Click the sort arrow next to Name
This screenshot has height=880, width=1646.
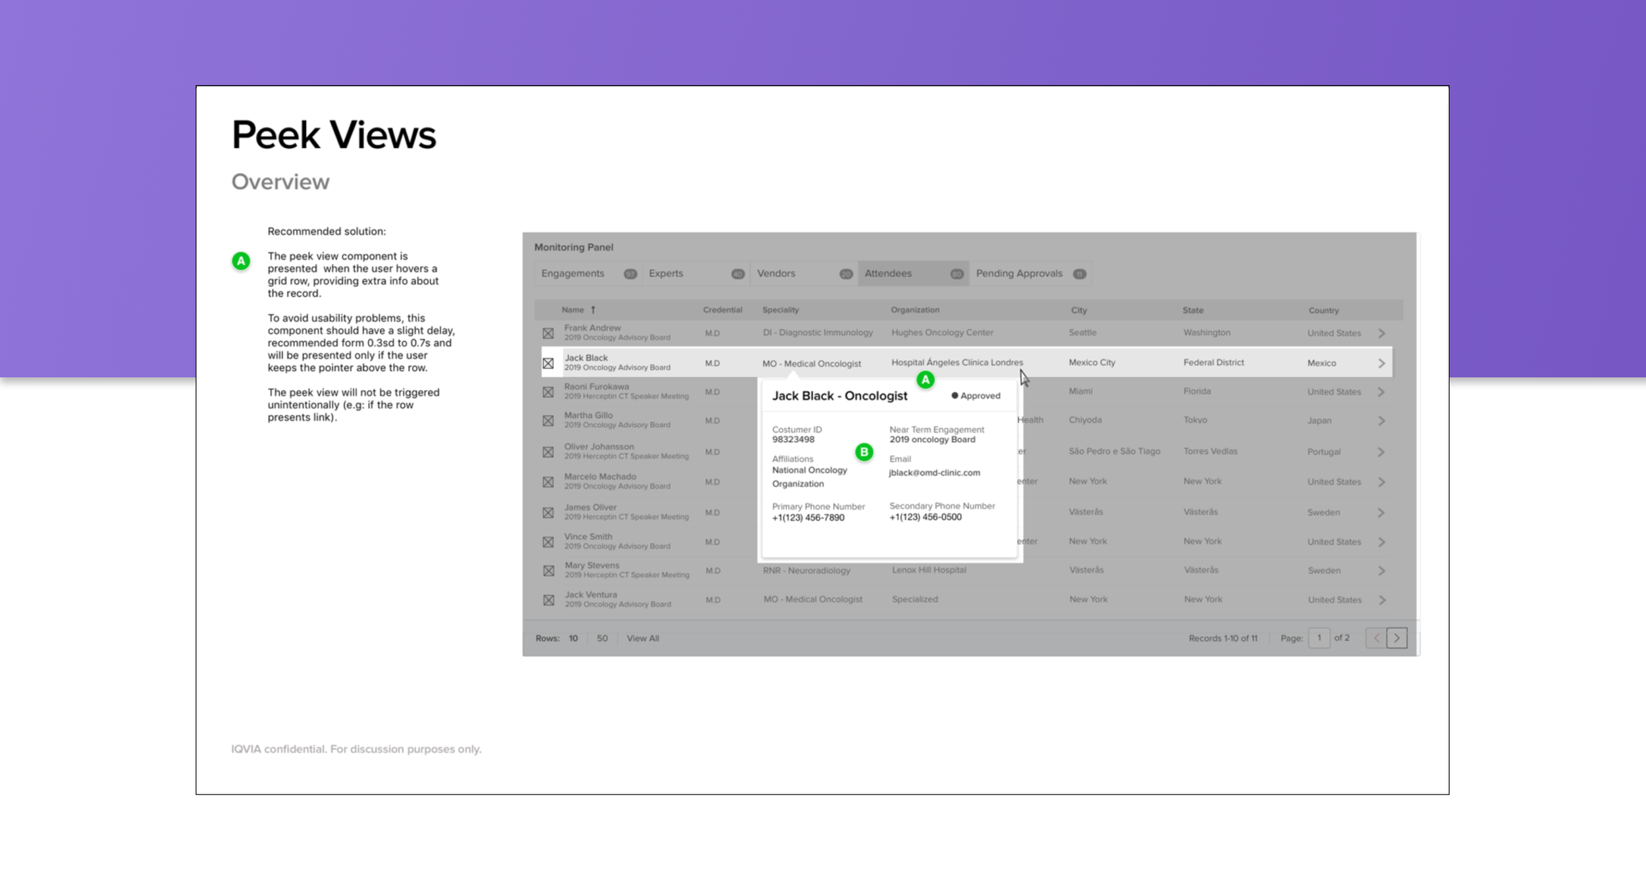coord(593,310)
